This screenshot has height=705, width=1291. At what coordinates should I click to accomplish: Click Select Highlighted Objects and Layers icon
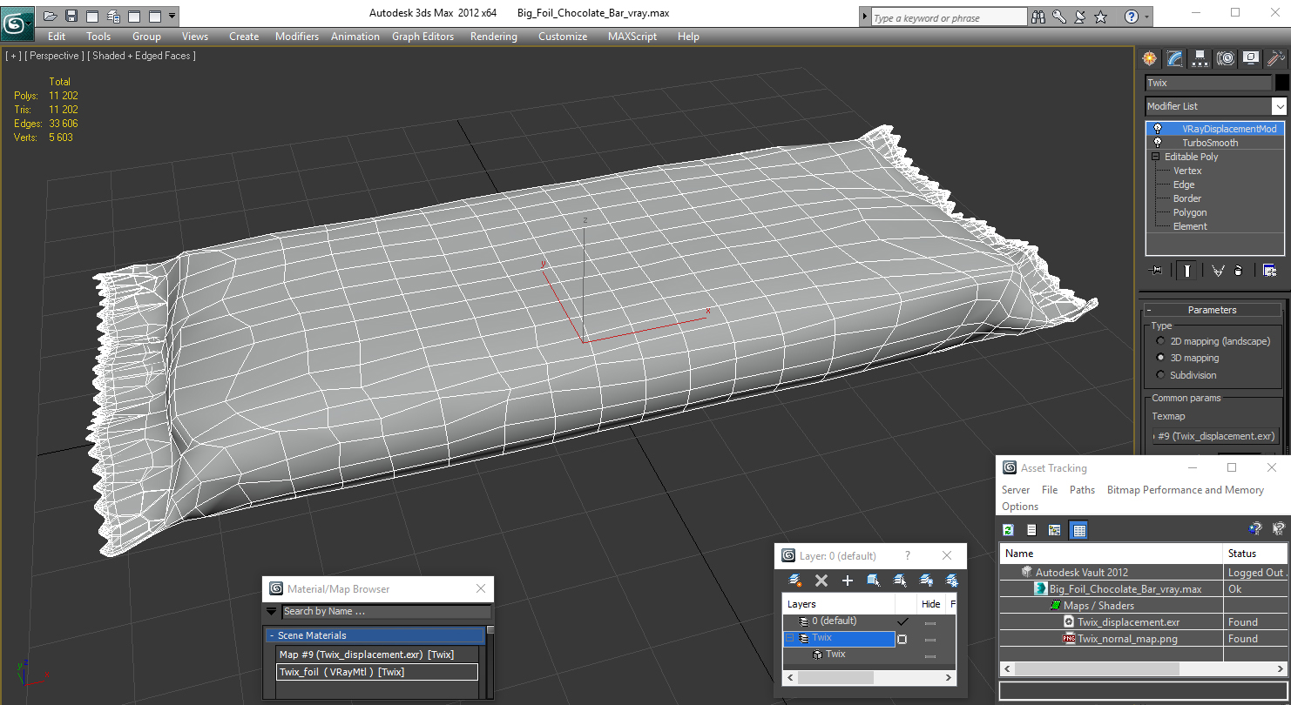click(873, 581)
